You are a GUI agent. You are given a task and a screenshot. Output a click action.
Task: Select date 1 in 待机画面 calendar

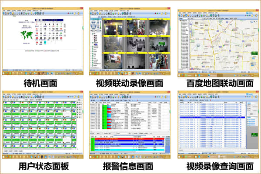tap(37, 24)
